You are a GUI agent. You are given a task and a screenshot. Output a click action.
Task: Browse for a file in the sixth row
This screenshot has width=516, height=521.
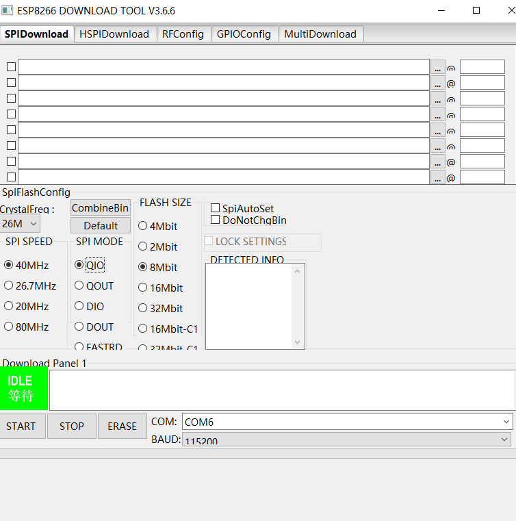437,146
